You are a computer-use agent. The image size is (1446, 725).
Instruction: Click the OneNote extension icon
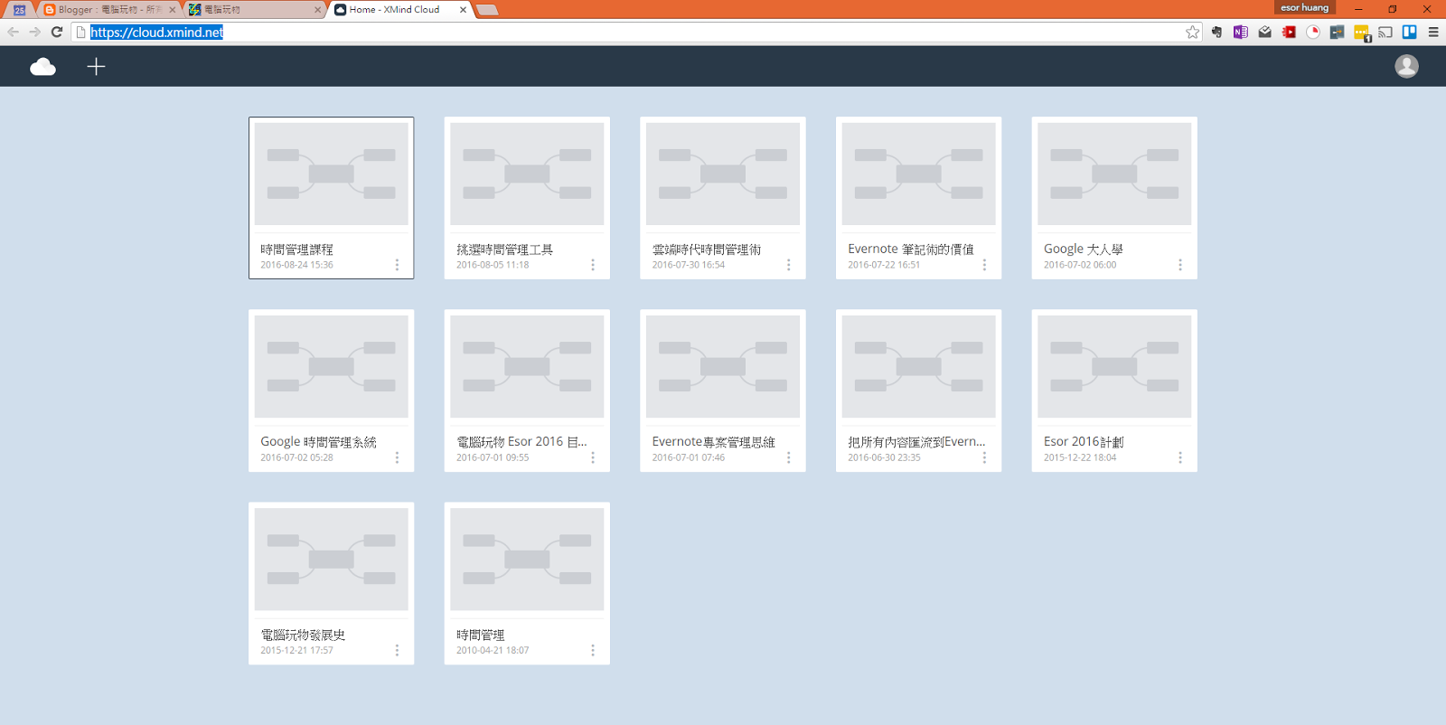1240,32
